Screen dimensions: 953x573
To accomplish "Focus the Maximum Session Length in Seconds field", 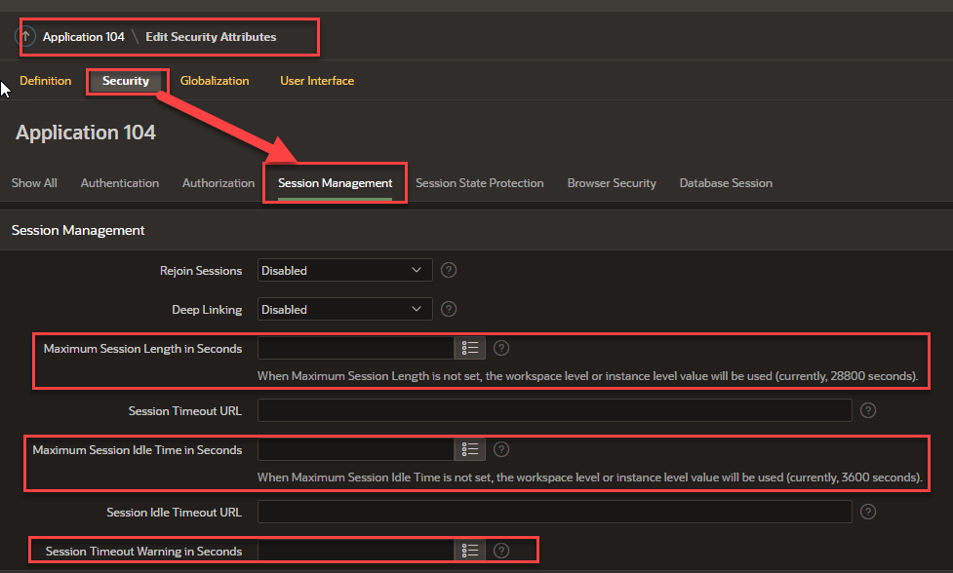I will coord(356,348).
